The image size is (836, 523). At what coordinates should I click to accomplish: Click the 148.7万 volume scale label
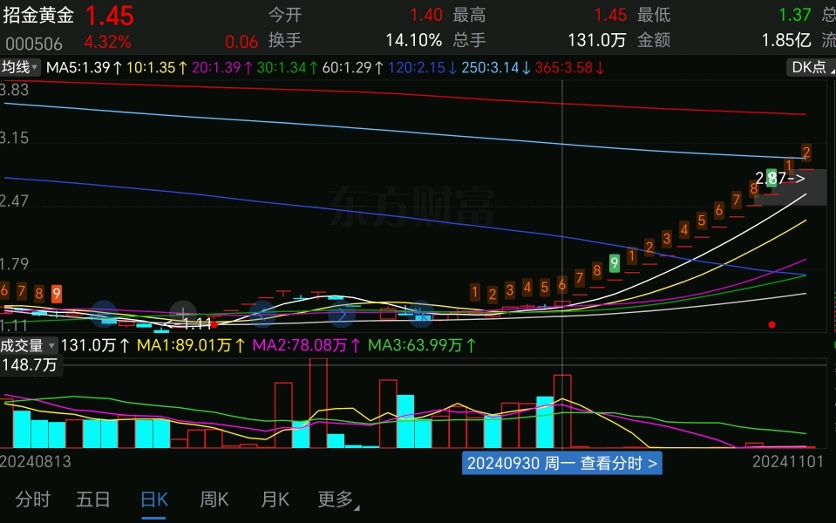(x=30, y=365)
